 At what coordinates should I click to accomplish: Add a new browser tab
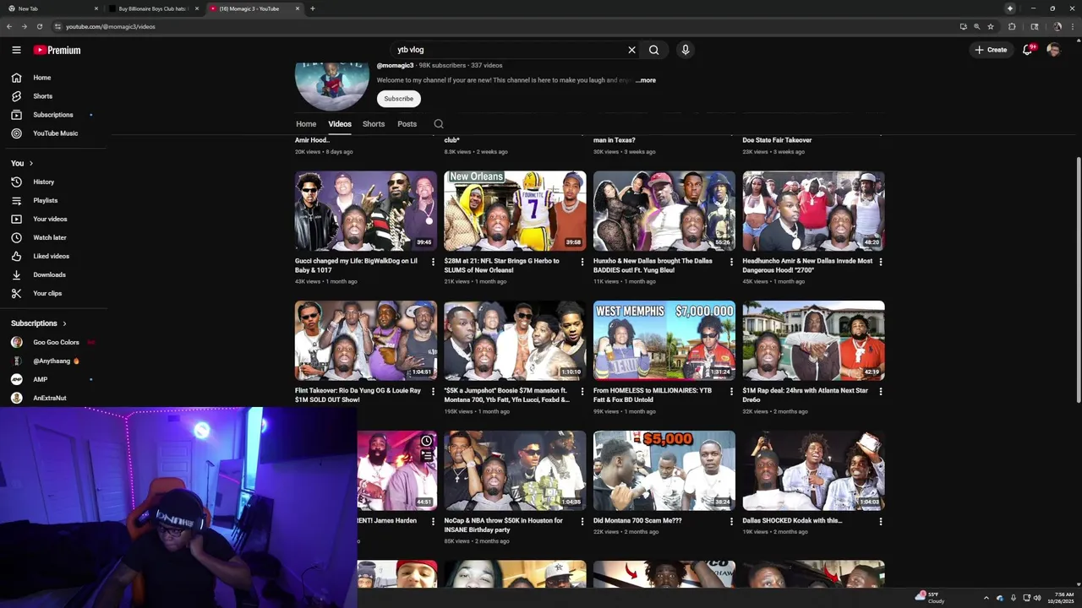(313, 8)
